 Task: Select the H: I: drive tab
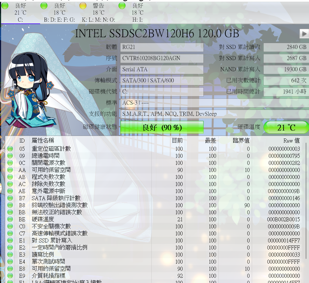tap(137, 12)
